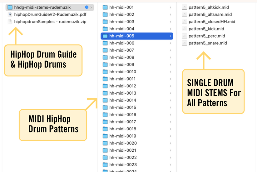Select pattern5_kick.mid file
The width and height of the screenshot is (257, 172).
coord(206,29)
